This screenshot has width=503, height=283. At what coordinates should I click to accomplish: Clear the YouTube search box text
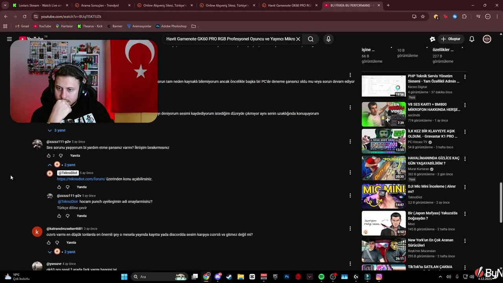pos(298,39)
